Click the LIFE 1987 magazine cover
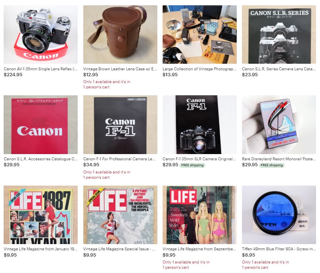Screen dimensions: 320x273 (40, 215)
